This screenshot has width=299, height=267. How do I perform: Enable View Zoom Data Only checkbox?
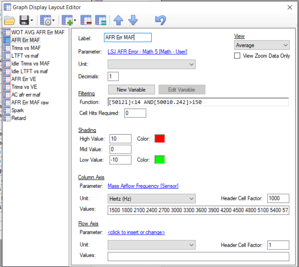tap(237, 56)
